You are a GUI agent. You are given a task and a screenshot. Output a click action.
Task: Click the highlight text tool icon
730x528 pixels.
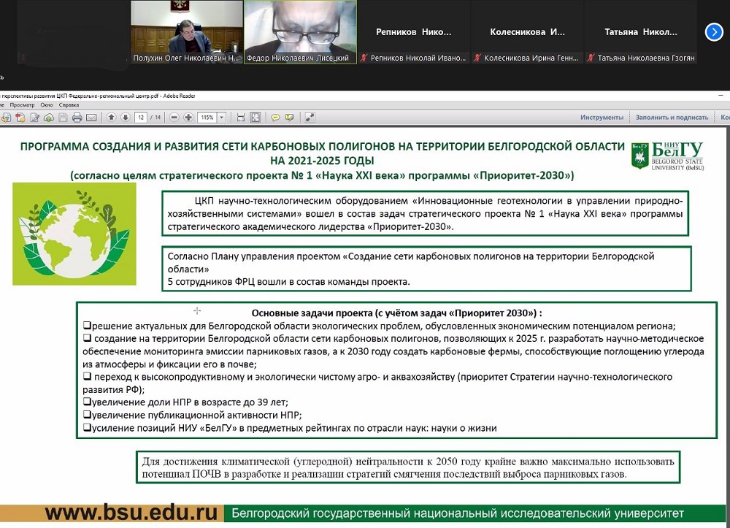point(290,118)
